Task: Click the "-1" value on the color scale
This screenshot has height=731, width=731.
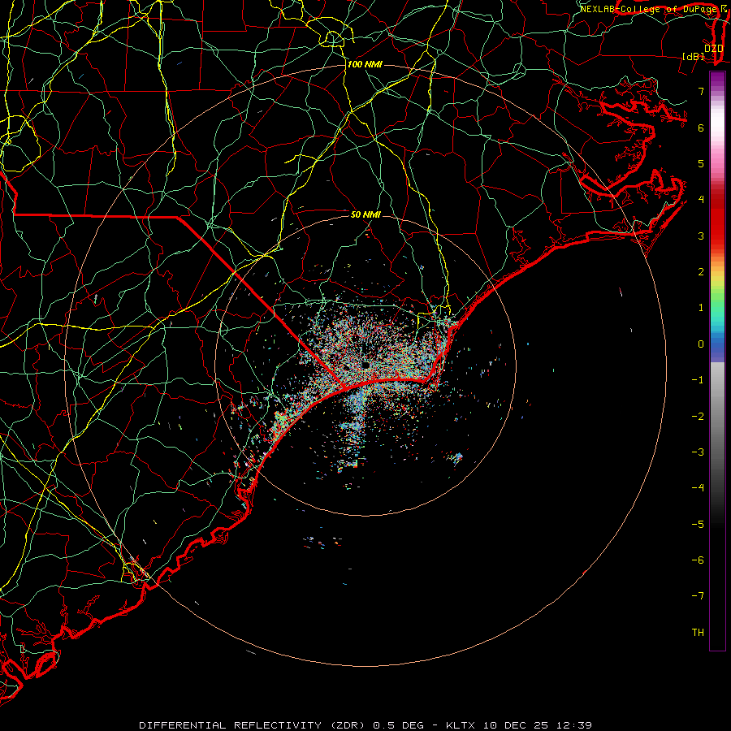Action: [698, 380]
